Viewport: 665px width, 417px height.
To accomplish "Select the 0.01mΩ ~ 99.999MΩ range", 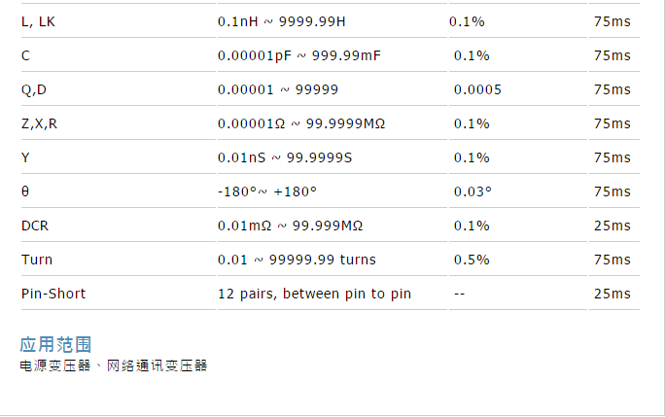I will click(x=290, y=226).
